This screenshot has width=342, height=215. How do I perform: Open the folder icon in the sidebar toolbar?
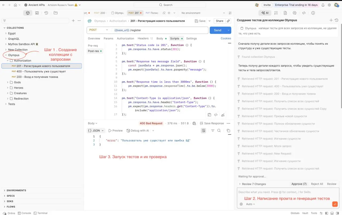click(55, 13)
